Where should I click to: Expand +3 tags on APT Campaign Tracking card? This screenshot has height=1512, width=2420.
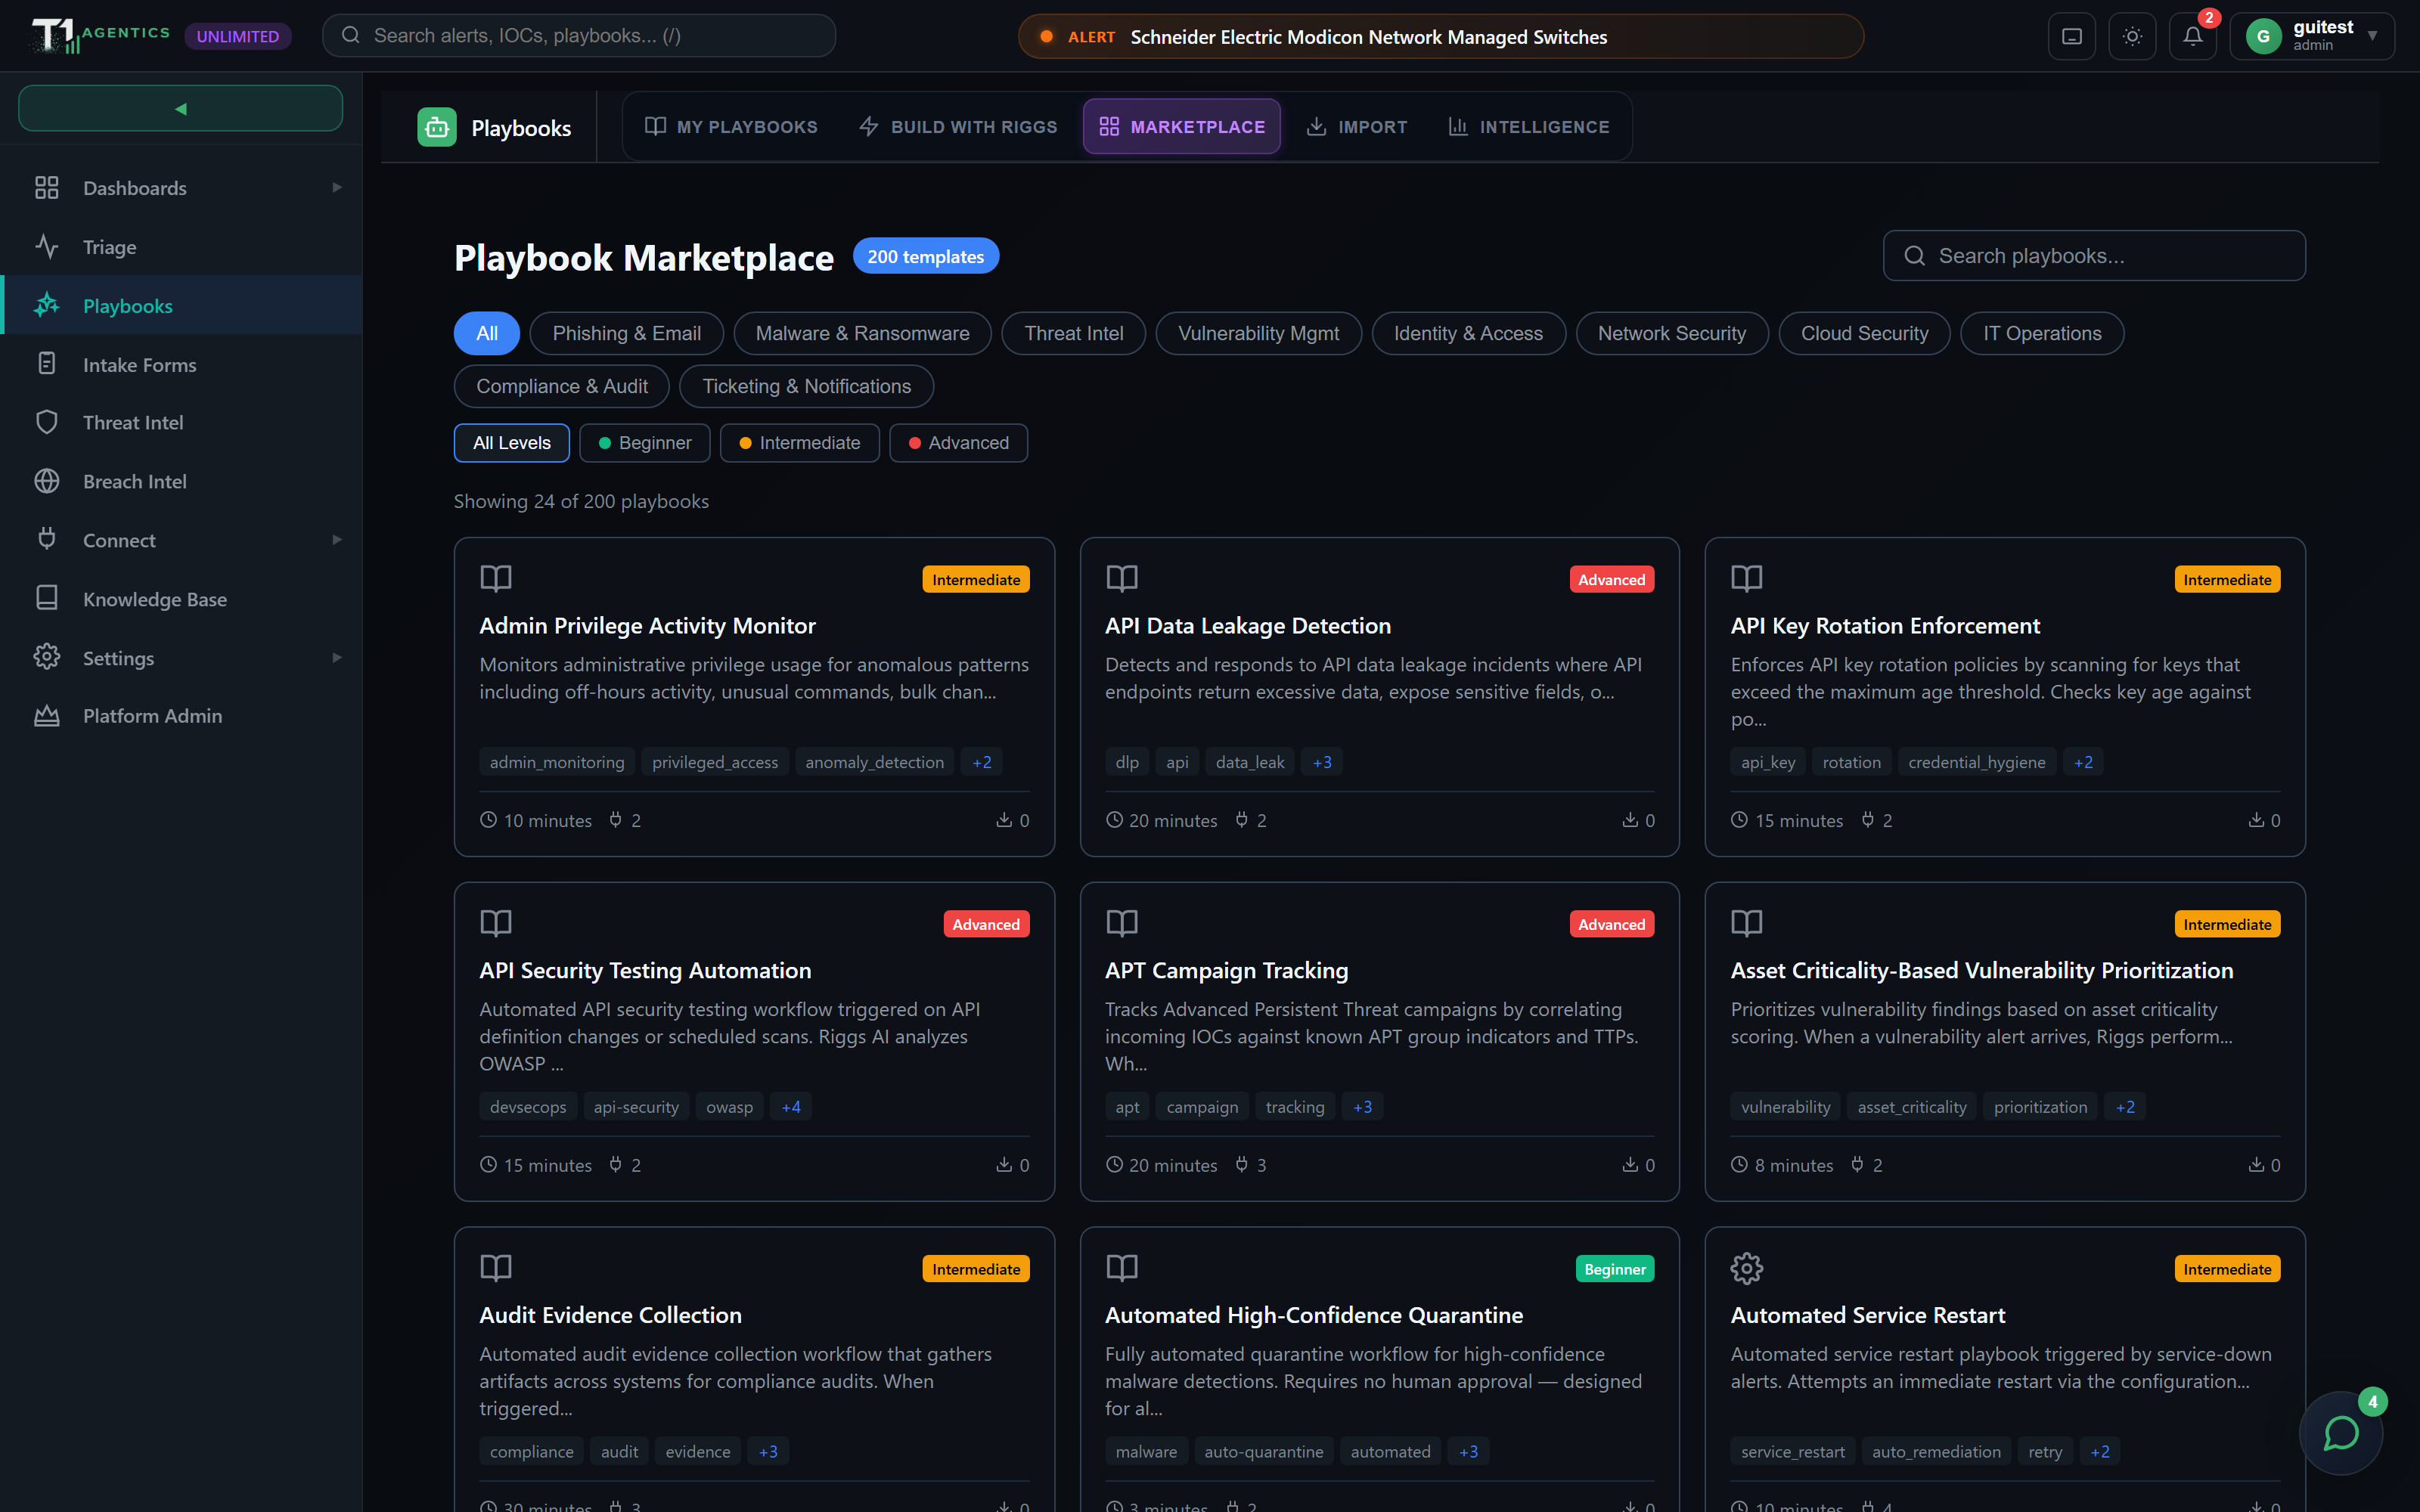[x=1363, y=1107]
